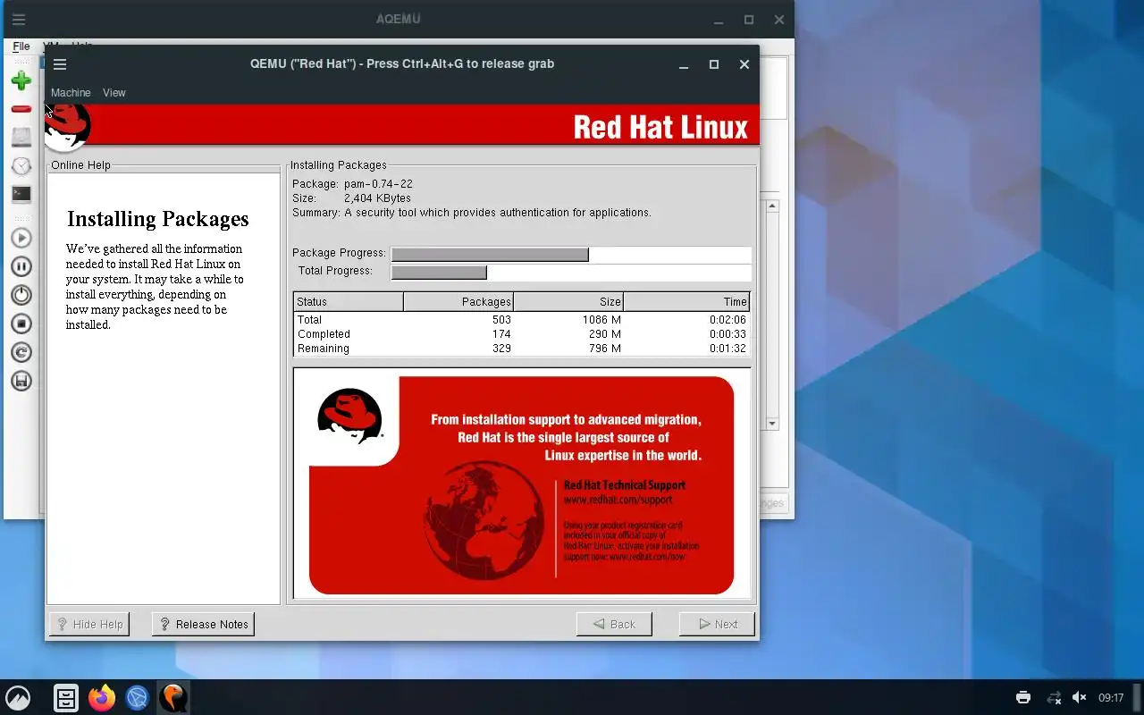Open the QEMU window hamburger menu
The height and width of the screenshot is (715, 1144).
pos(60,64)
